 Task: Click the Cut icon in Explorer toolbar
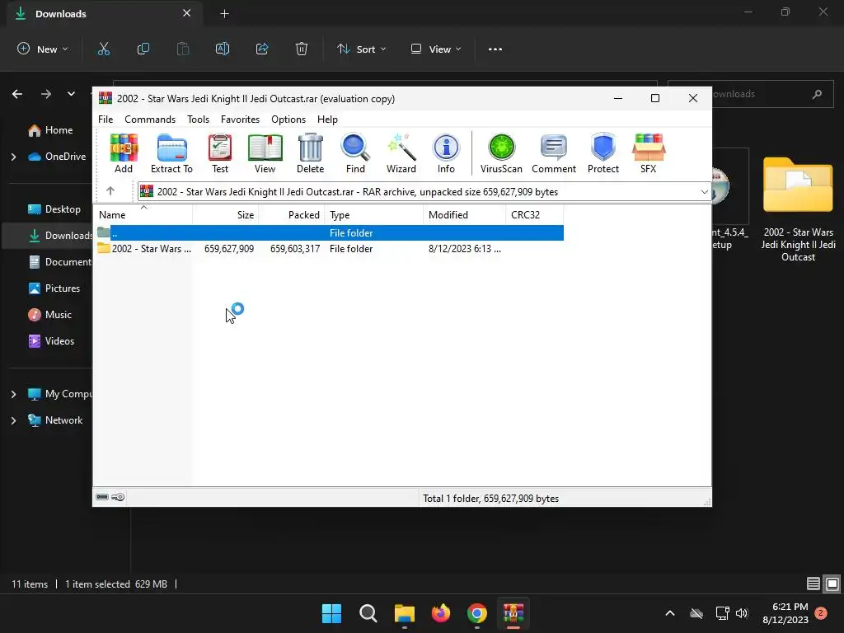(103, 49)
